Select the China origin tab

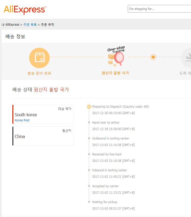point(43,136)
